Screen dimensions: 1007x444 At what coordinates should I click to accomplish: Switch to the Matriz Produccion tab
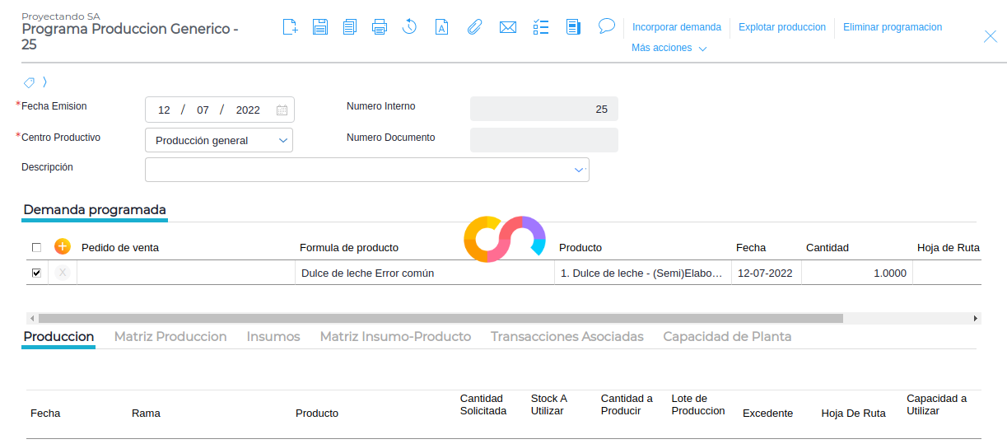170,336
